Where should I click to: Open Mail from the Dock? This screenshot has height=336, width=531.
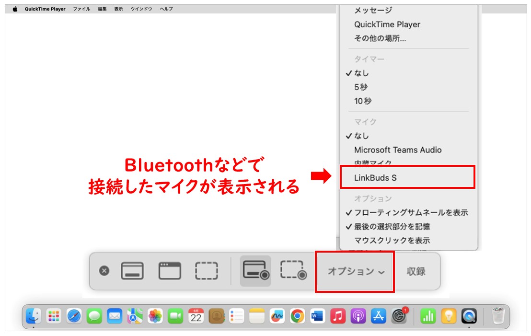115,316
